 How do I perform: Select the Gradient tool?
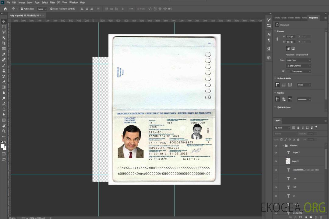point(4,87)
